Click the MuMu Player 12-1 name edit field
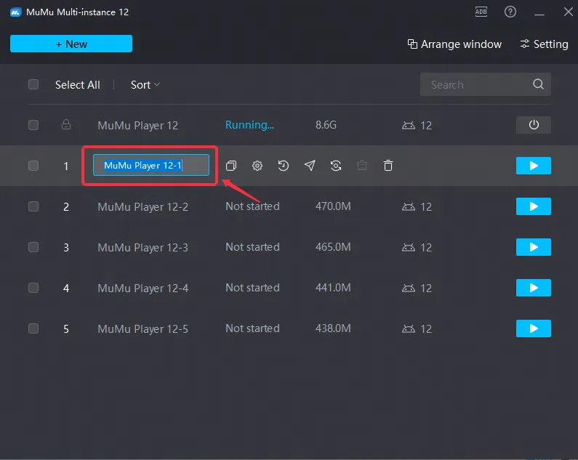Screen dimensions: 578x460 point(151,165)
